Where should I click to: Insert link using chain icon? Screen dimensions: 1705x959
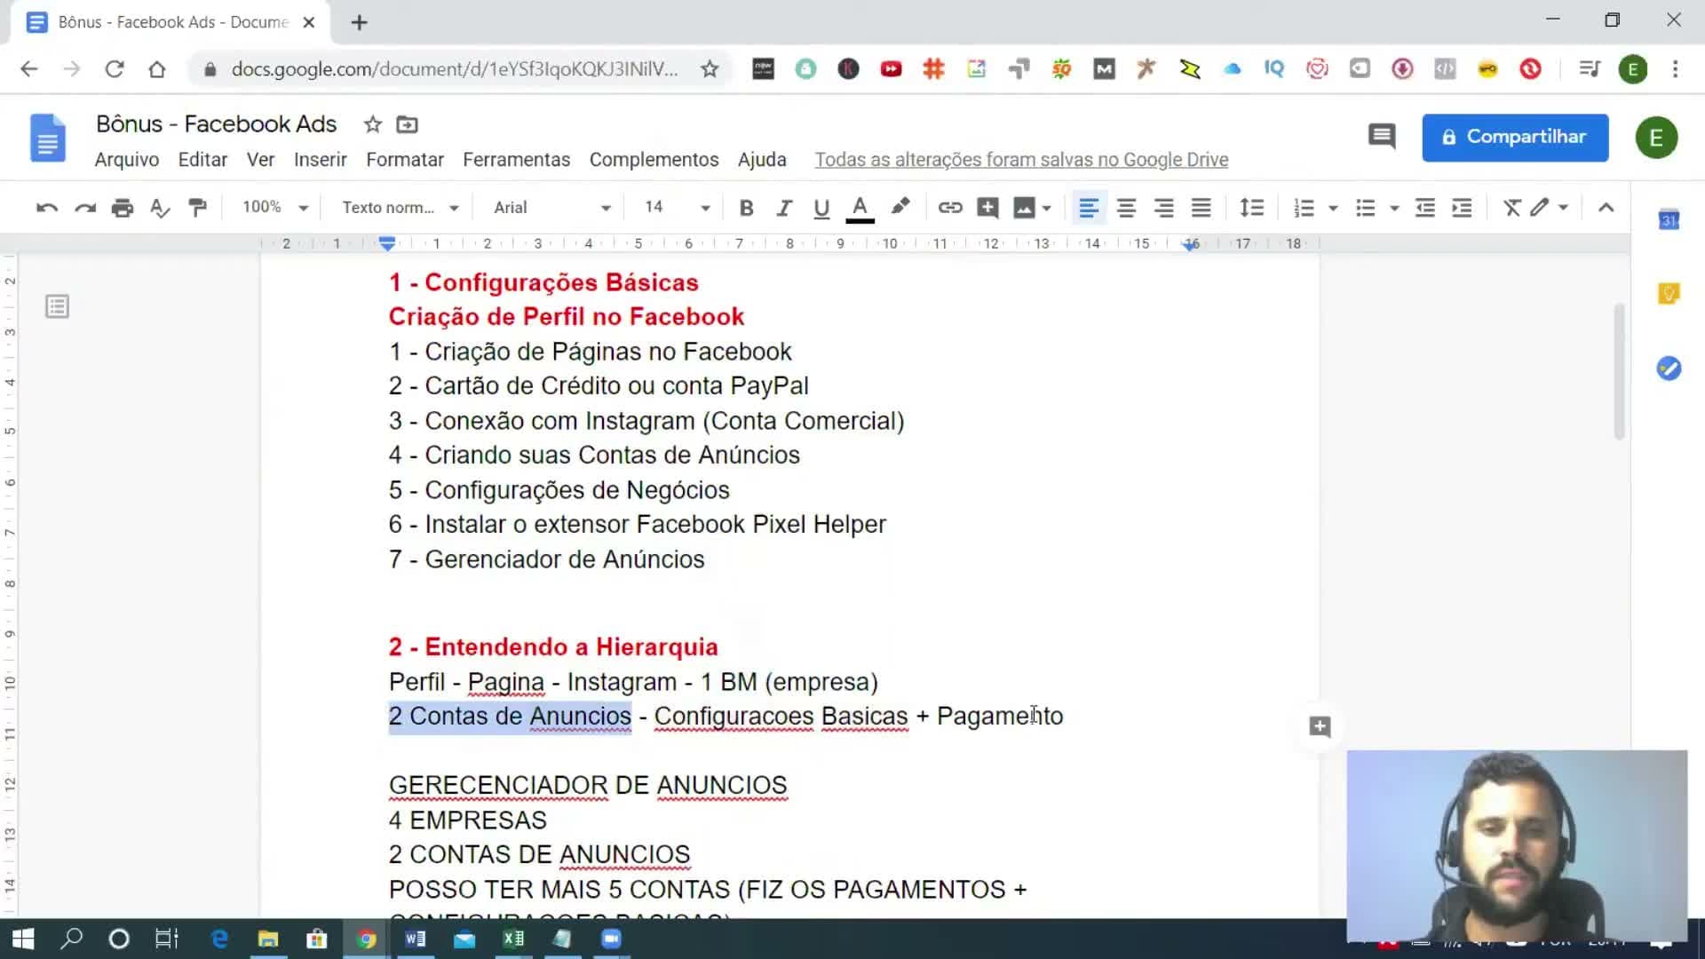click(x=950, y=208)
